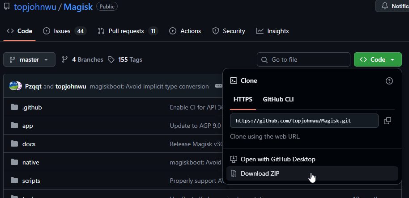Click the terminal icon beside Clone

pyautogui.click(x=234, y=80)
